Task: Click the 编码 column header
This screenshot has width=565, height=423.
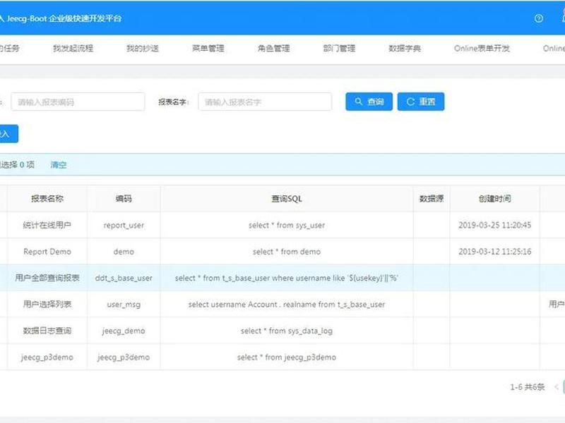Action: (124, 199)
